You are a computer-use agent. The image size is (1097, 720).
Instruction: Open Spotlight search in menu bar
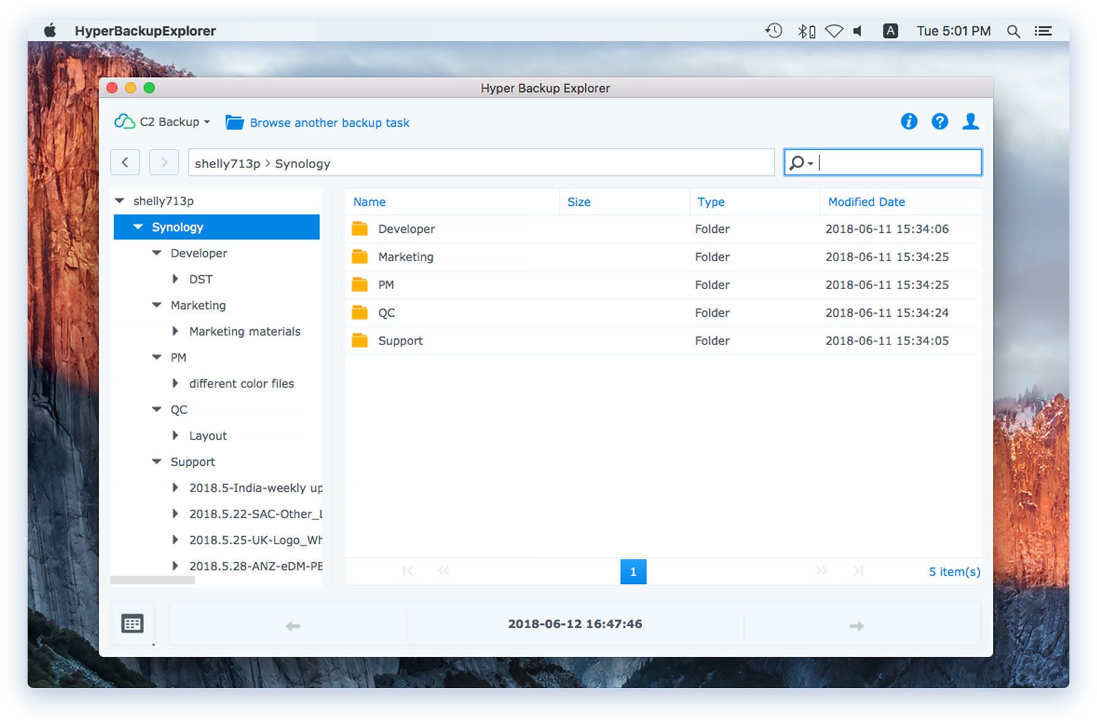1013,31
